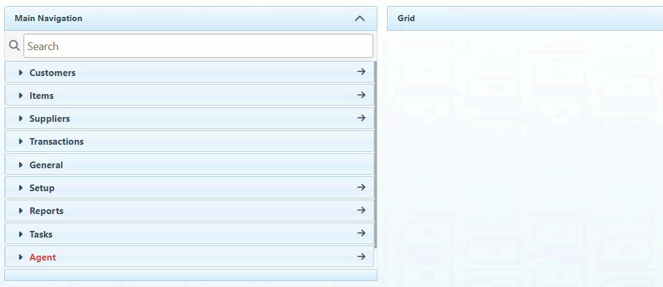
Task: Select the Suppliers menu label
Action: pyautogui.click(x=50, y=119)
